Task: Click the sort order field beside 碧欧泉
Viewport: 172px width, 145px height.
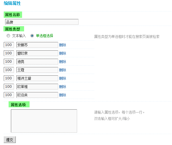Action: (x=9, y=53)
